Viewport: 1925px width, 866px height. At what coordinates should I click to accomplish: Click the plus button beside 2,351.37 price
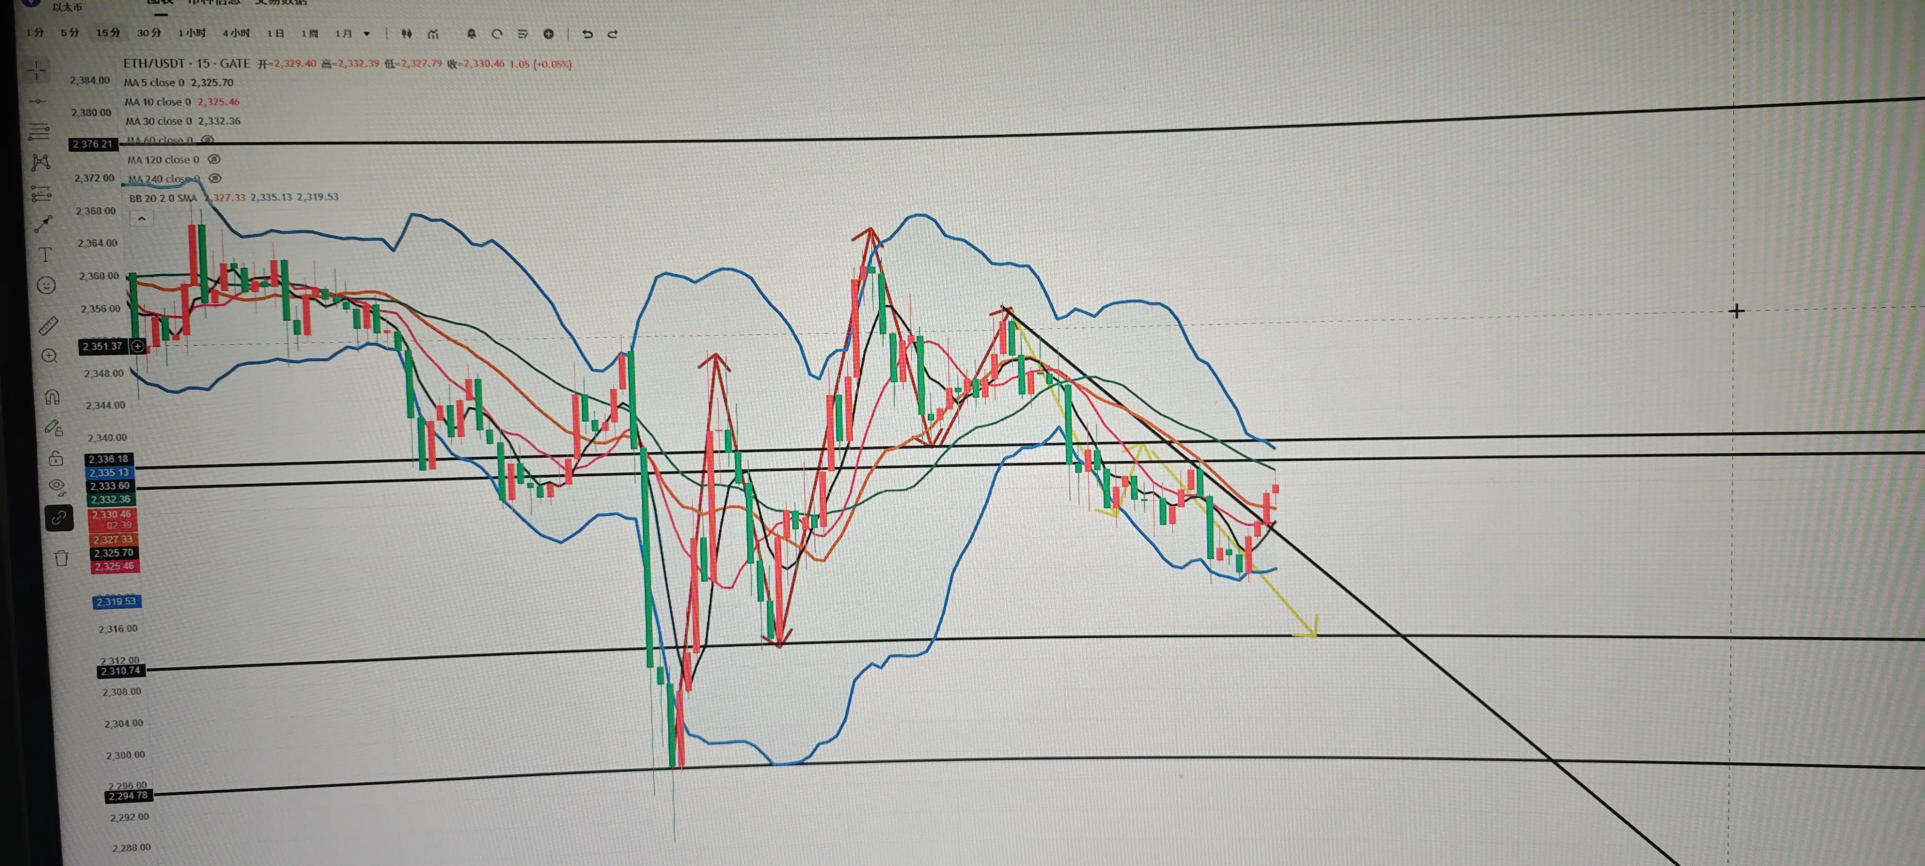pyautogui.click(x=138, y=347)
